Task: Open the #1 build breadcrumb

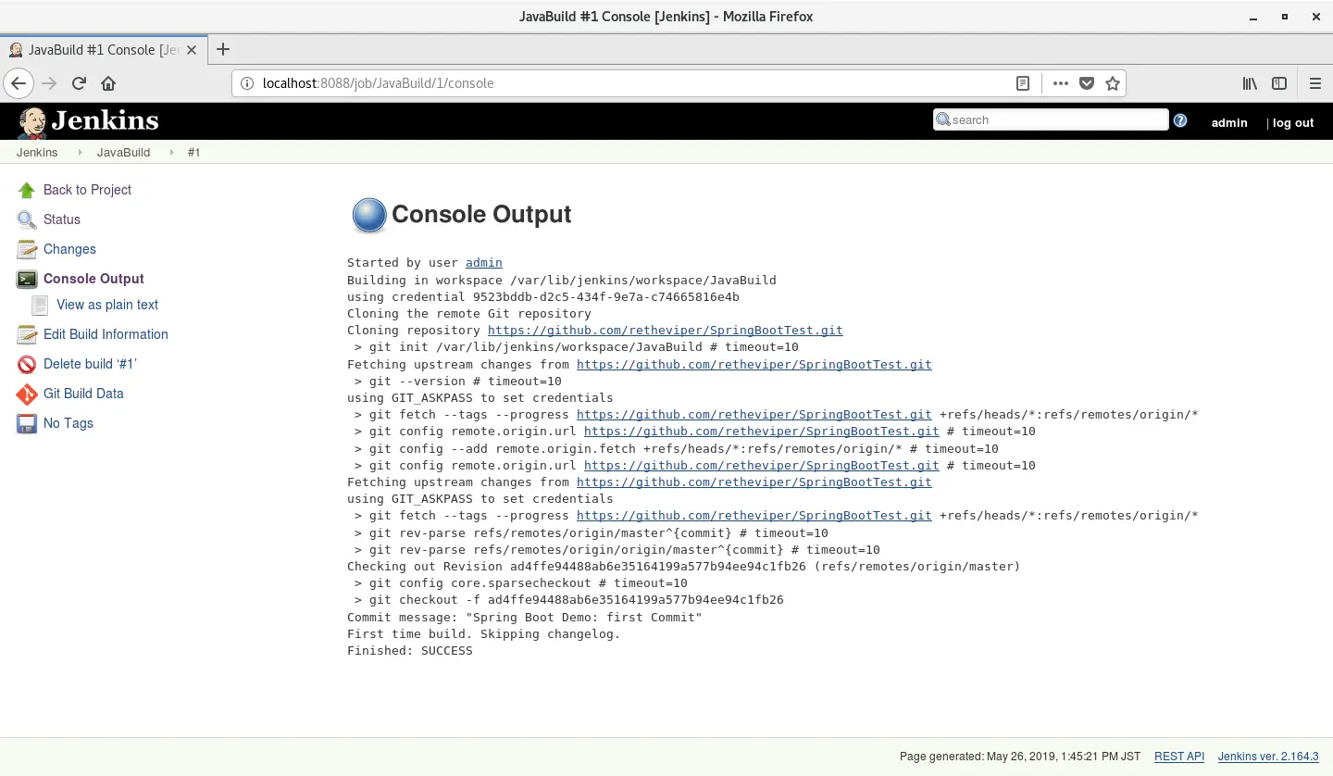Action: click(x=193, y=153)
